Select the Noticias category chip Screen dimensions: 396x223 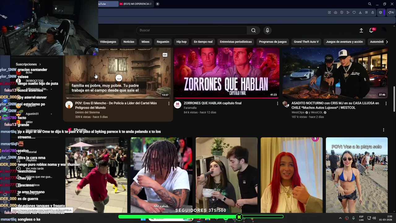pos(129,42)
